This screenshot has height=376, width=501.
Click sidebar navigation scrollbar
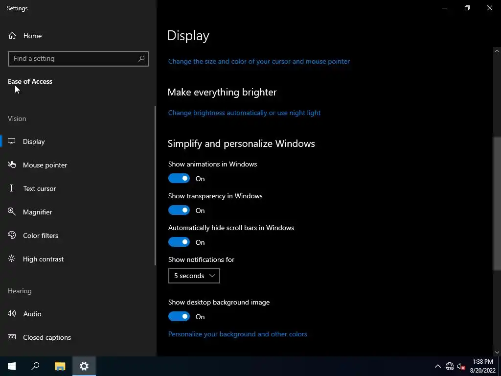click(x=155, y=186)
